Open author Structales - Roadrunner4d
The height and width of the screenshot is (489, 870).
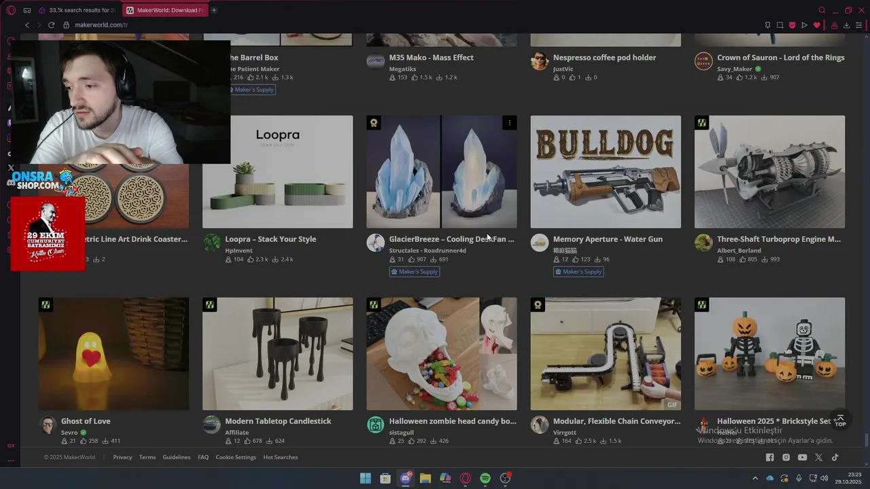click(428, 251)
